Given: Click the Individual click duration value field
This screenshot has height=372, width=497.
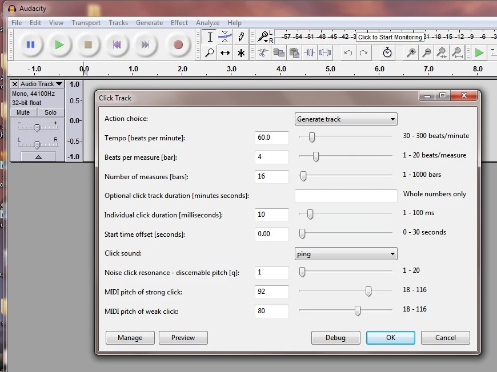Looking at the screenshot, I should 272,215.
